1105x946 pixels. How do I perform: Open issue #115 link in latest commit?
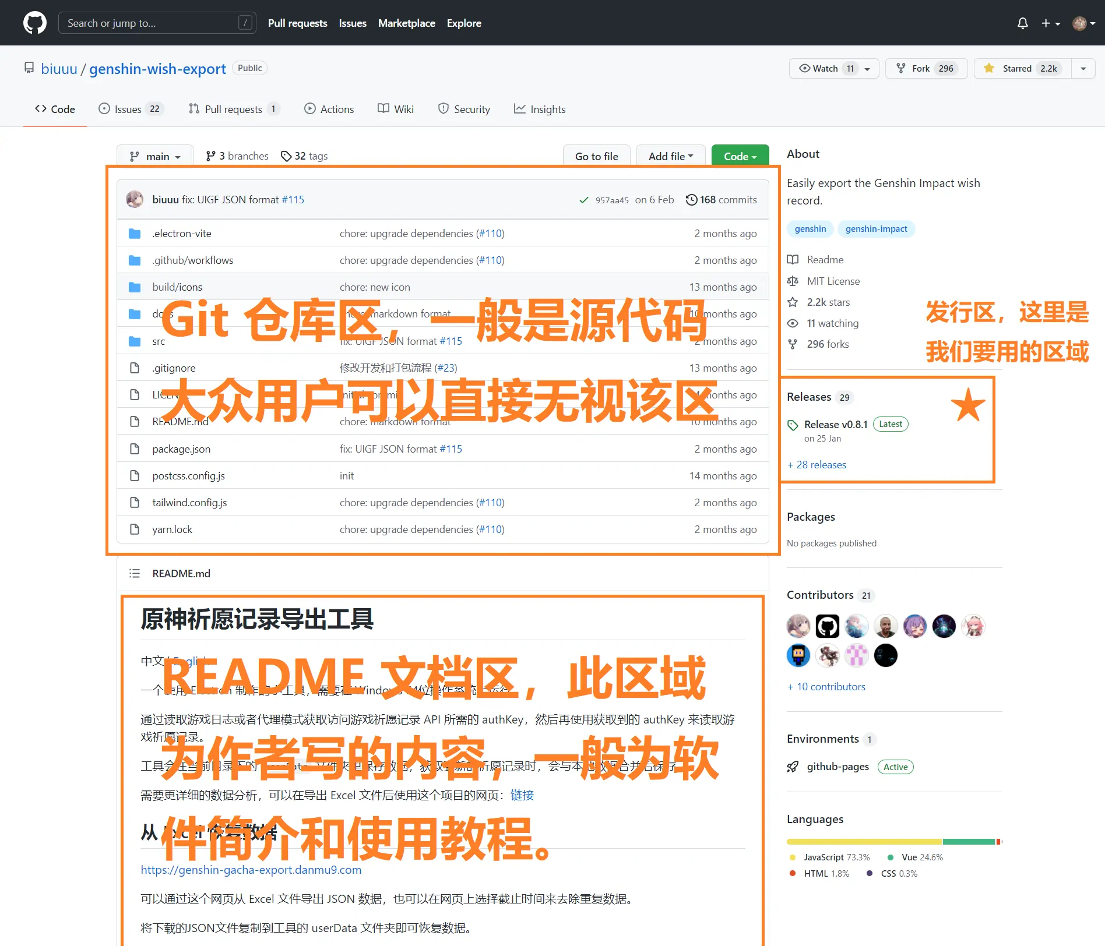pos(293,200)
